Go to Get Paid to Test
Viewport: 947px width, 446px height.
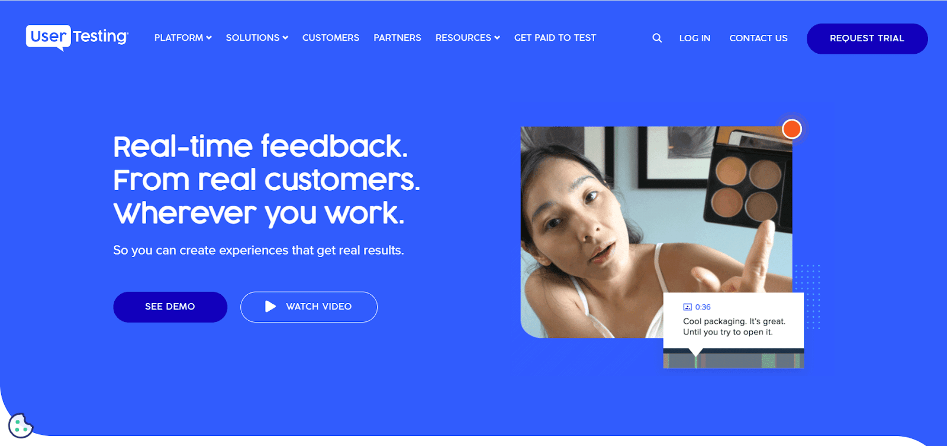click(555, 38)
